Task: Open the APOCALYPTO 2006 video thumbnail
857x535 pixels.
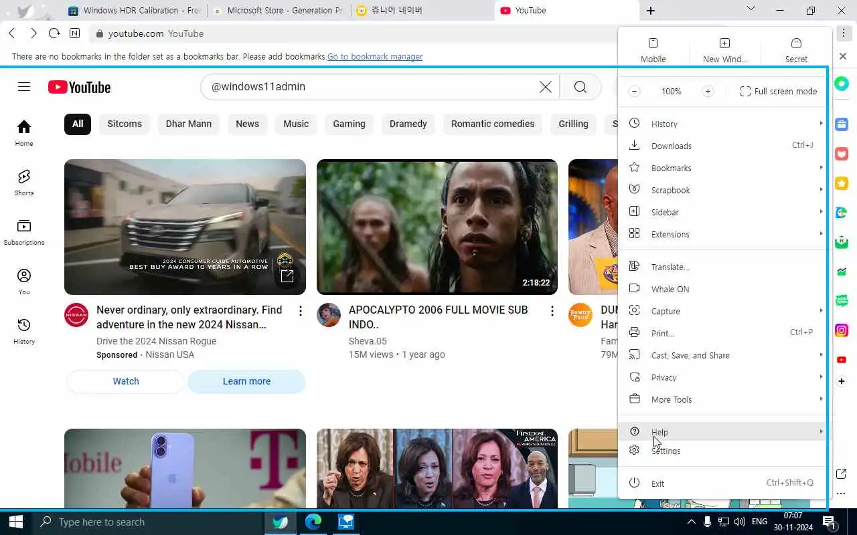Action: [437, 227]
